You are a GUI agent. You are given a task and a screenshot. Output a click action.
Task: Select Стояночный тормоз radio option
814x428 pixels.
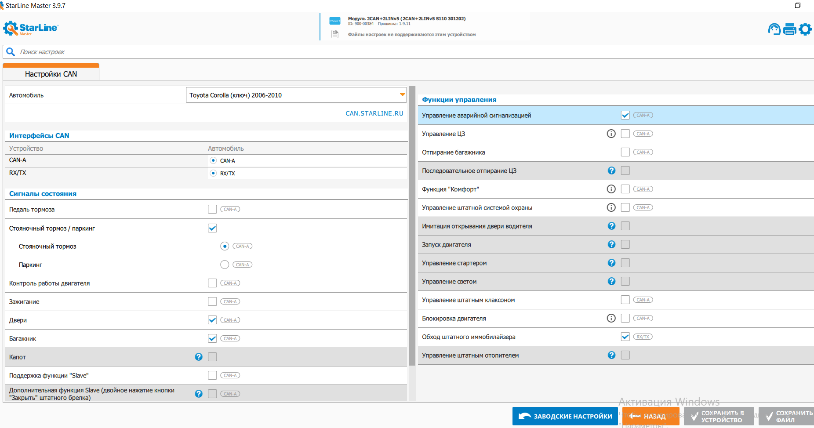225,246
